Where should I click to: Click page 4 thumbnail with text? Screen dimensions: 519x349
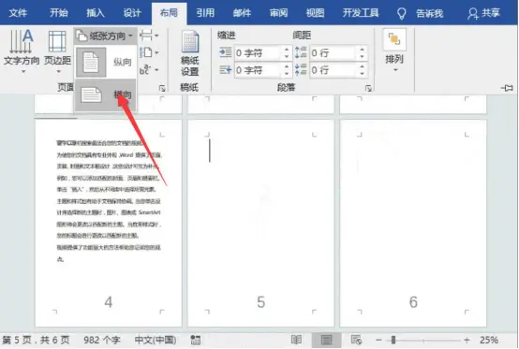click(109, 224)
